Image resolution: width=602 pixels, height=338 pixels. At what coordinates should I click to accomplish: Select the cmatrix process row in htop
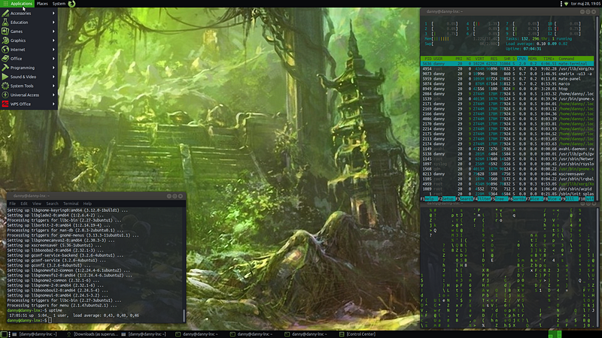507,74
